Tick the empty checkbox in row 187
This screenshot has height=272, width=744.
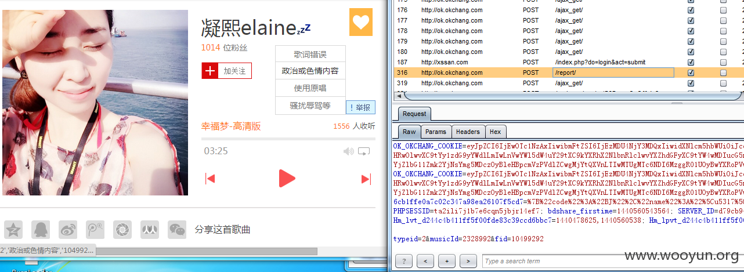coord(723,63)
